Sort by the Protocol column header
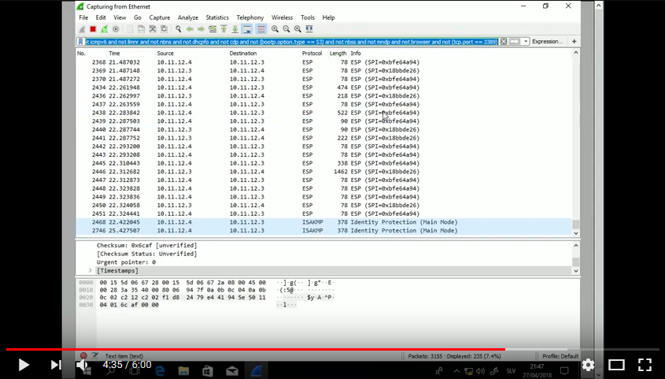 (312, 54)
